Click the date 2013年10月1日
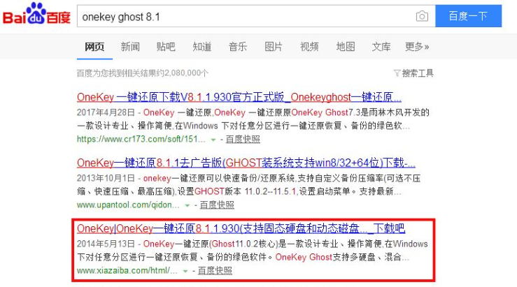The width and height of the screenshot is (517, 287). point(106,178)
